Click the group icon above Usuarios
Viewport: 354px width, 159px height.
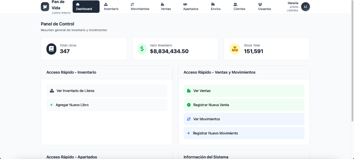260,4
